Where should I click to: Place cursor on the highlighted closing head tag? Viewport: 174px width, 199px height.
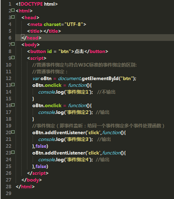point(31,38)
